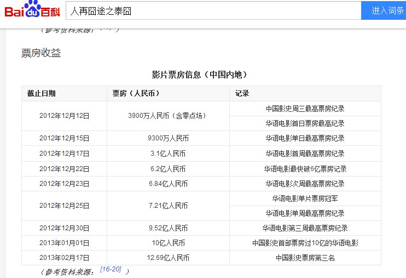Select the 2012年12月12日 date cell
Image resolution: width=406 pixels, height=278 pixels.
(x=64, y=116)
